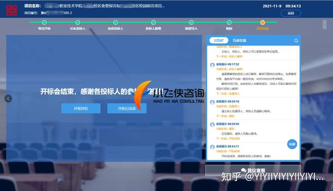
Task: Click avatar of 09:17:32 system message
Action: [212, 65]
